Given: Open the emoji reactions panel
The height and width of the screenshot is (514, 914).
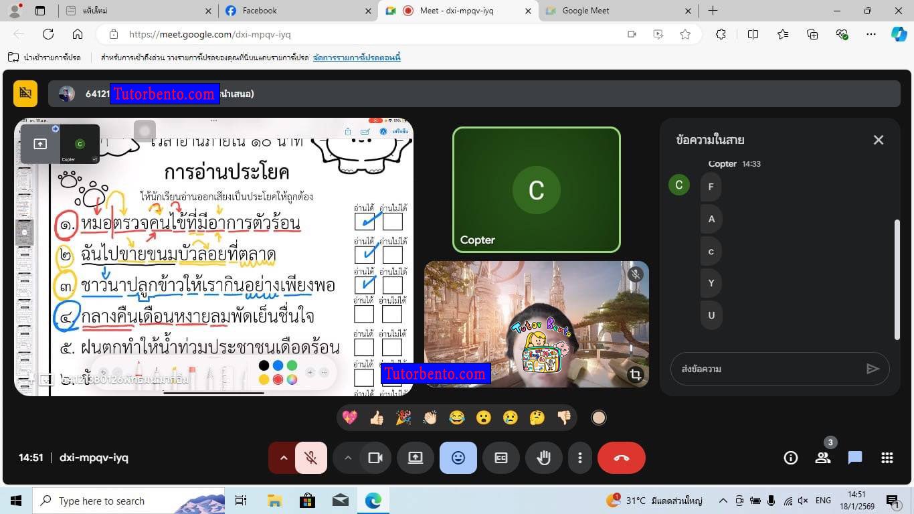Looking at the screenshot, I should point(458,458).
